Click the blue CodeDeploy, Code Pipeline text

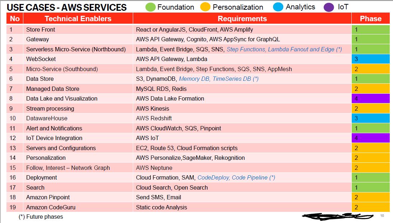point(236,177)
